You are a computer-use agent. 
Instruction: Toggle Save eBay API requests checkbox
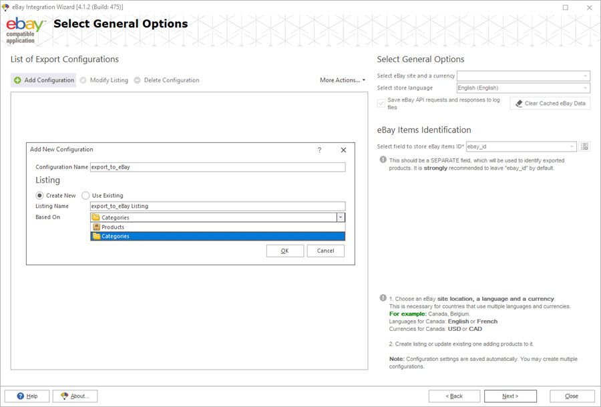click(x=381, y=104)
